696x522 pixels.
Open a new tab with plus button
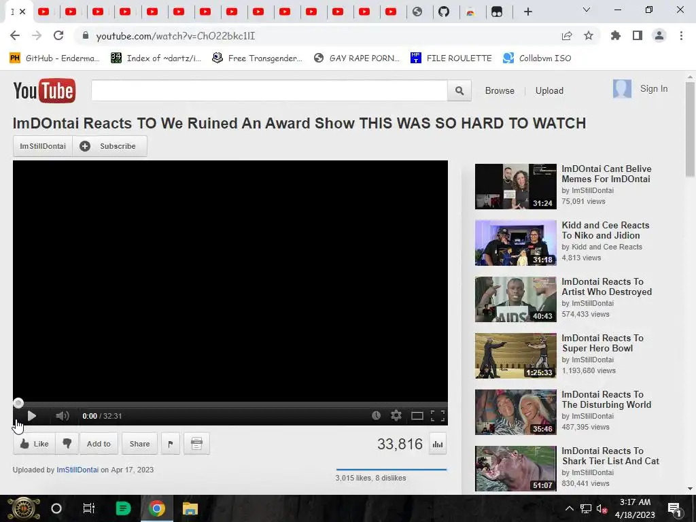(x=527, y=12)
